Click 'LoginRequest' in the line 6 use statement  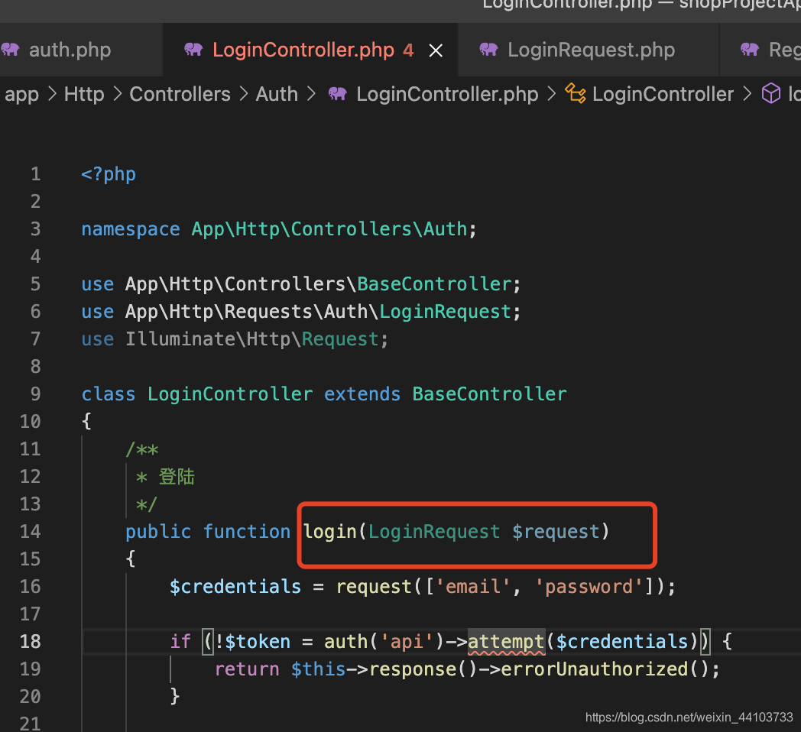point(445,312)
